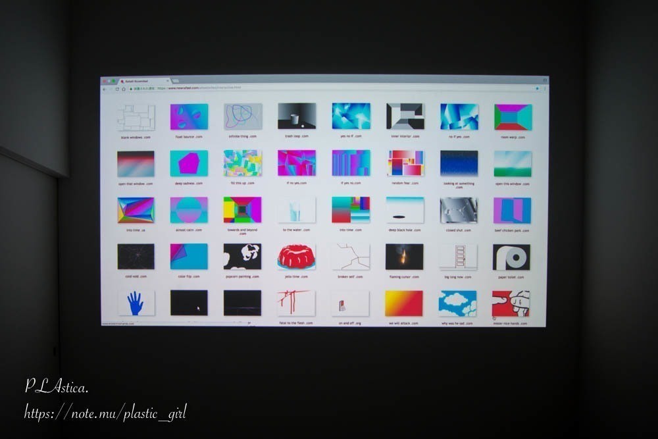Open a new tab next to the current tab
Screen dimensions: 658x439
pos(176,81)
